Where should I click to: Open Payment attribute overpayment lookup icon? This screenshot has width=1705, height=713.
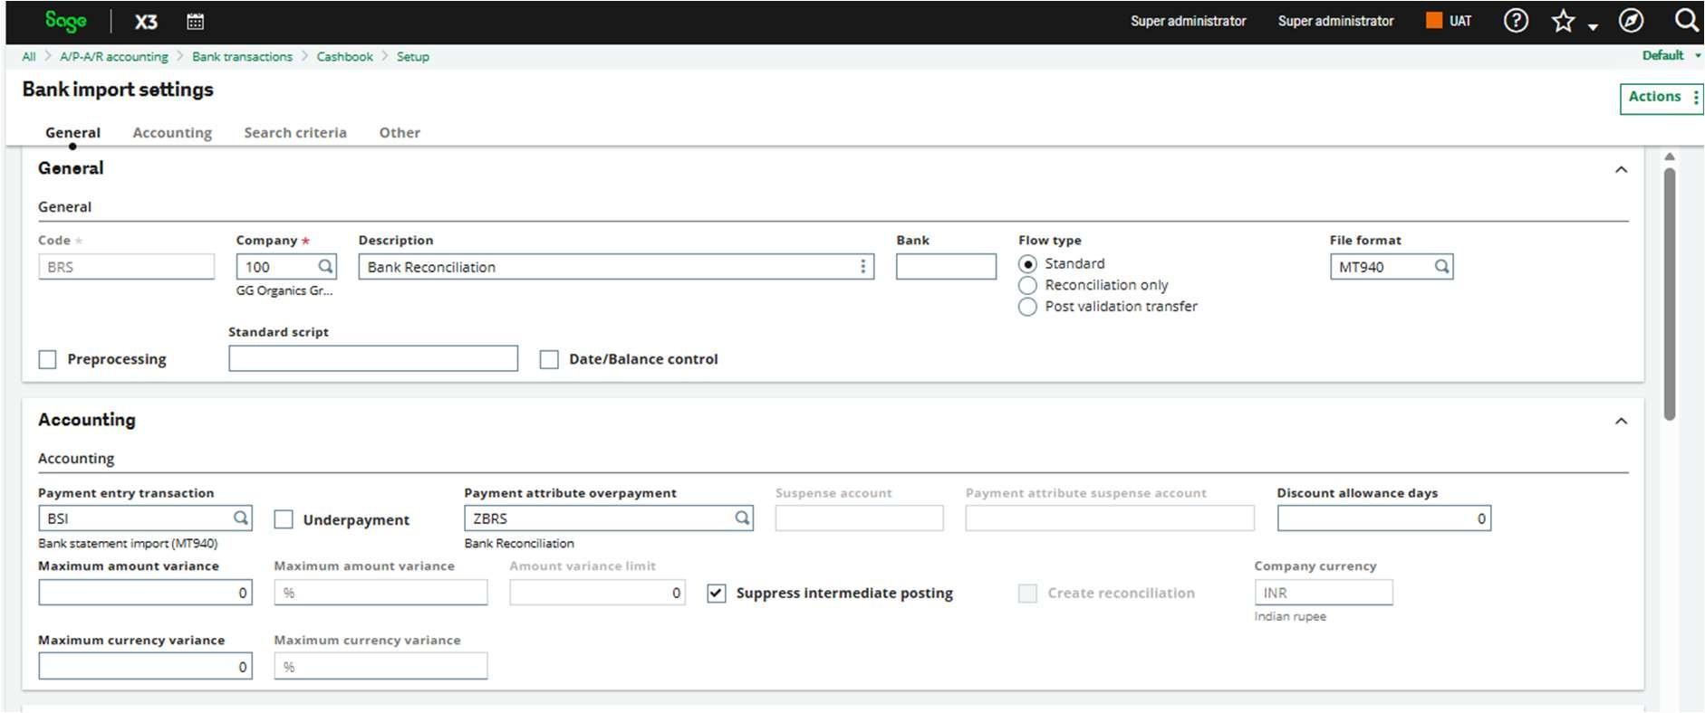click(742, 518)
